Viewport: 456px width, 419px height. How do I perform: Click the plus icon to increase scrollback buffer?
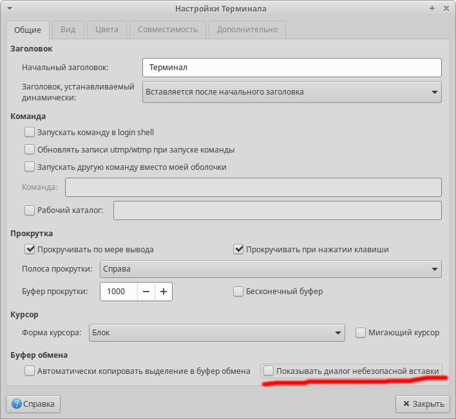164,292
